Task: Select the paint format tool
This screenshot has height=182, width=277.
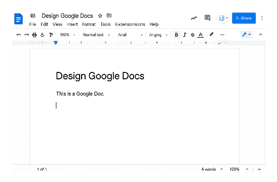Action: tap(51, 35)
